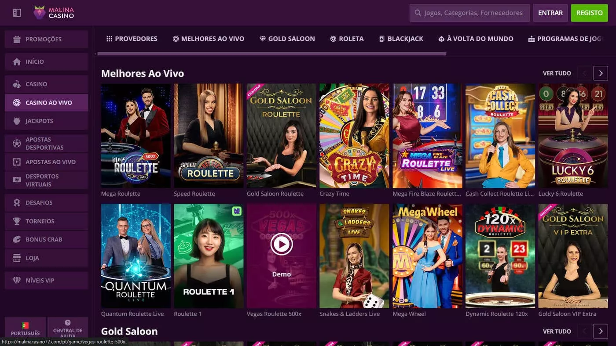Viewport: 616px width, 346px height.
Task: Go to Início home page
Action: coord(46,61)
